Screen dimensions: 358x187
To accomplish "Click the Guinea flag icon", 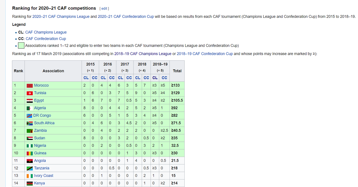I will pos(30,153).
